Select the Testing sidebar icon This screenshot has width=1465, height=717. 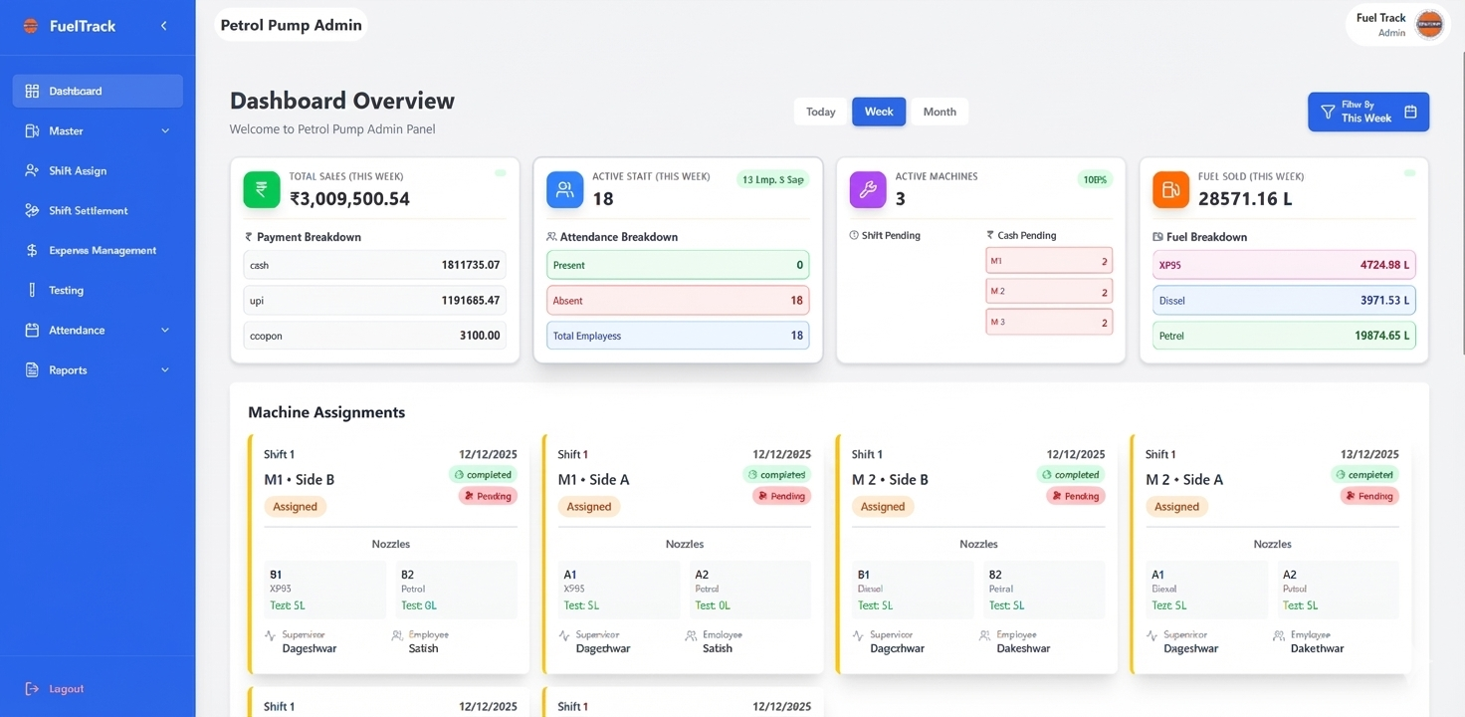pyautogui.click(x=33, y=290)
